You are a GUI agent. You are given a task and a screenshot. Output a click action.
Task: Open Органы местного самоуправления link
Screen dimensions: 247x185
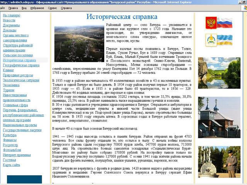tap(16, 38)
